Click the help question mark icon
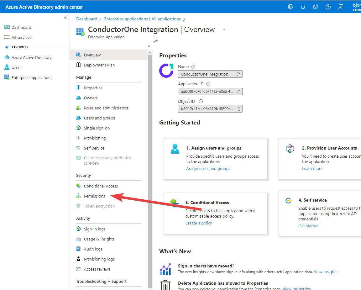The height and width of the screenshot is (290, 361). coord(328,7)
